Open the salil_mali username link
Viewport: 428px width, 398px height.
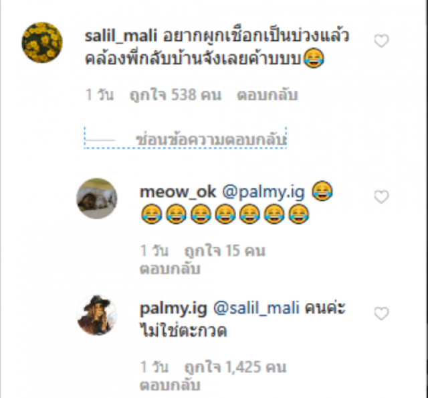(x=121, y=36)
